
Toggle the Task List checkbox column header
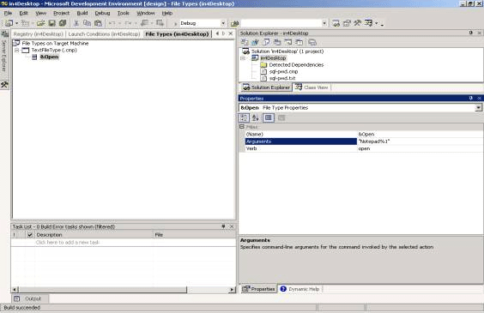[x=30, y=235]
